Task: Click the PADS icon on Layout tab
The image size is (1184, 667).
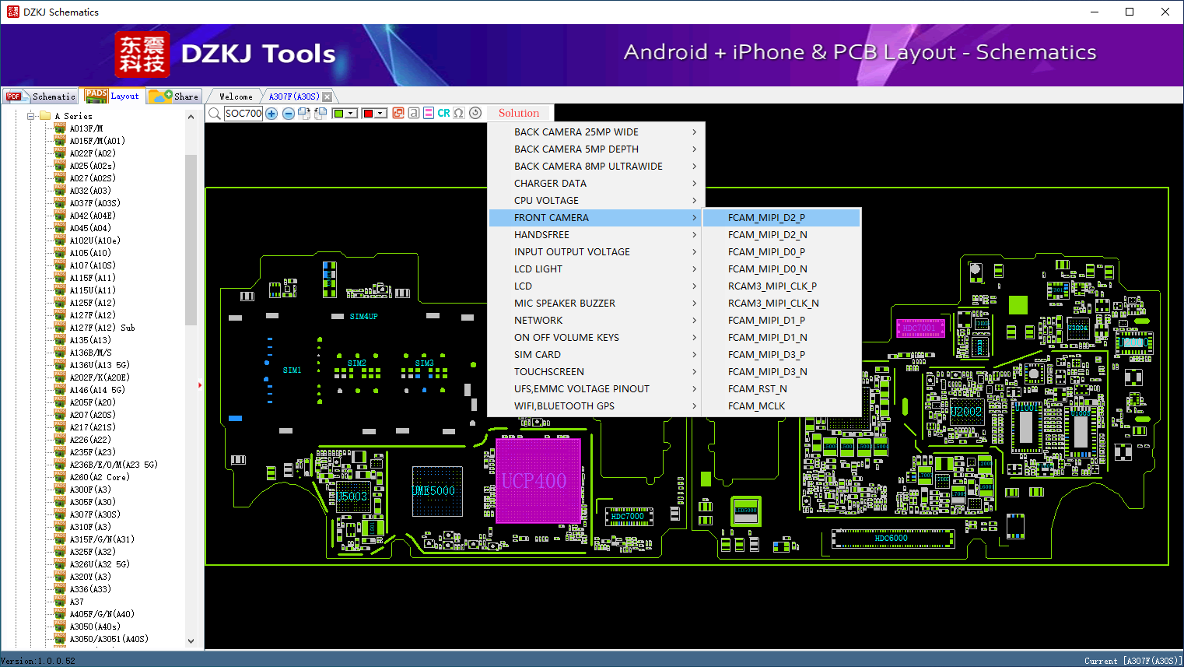Action: click(96, 96)
